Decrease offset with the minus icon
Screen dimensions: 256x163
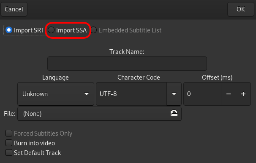(x=229, y=94)
